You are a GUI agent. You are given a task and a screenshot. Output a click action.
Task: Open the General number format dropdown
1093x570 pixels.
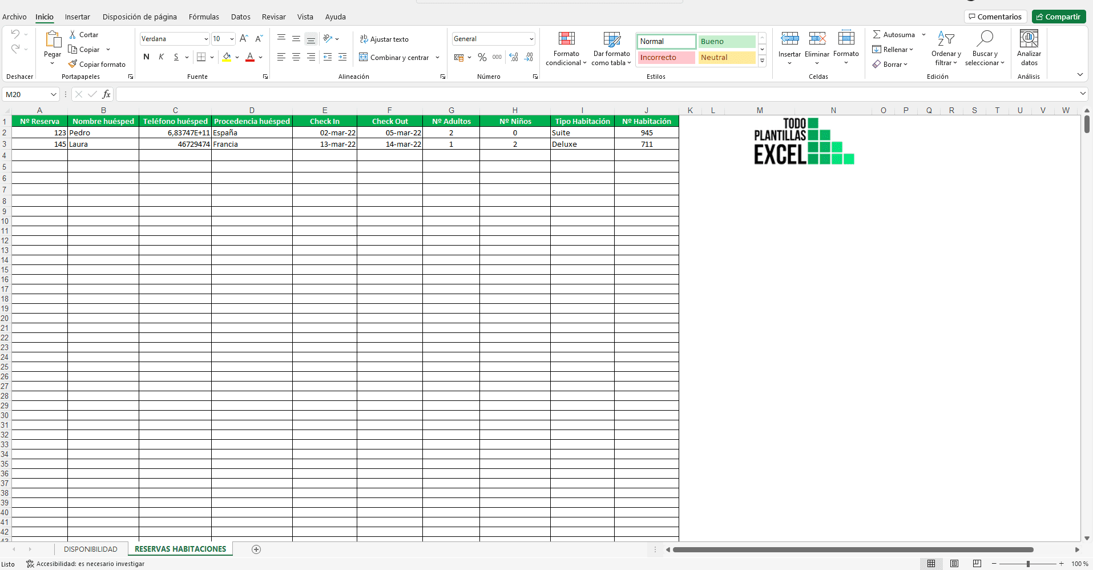[x=531, y=39]
